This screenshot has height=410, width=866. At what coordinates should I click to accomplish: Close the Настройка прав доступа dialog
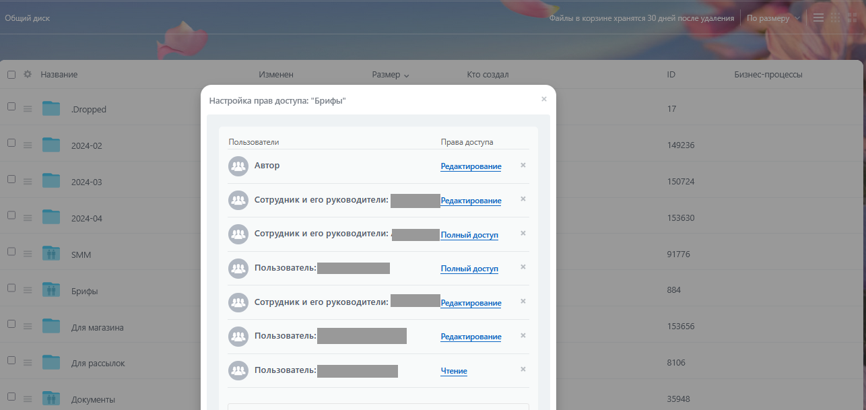click(x=544, y=99)
